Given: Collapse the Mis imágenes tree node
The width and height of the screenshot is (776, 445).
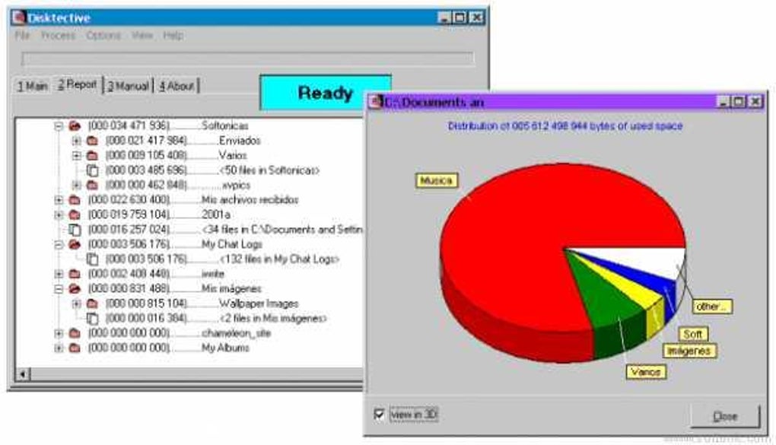Looking at the screenshot, I should (x=59, y=288).
